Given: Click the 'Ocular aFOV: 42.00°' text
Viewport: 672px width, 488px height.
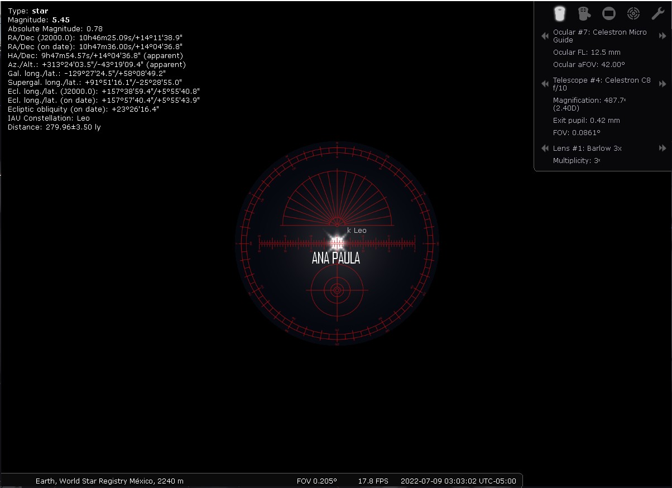Looking at the screenshot, I should click(x=589, y=65).
